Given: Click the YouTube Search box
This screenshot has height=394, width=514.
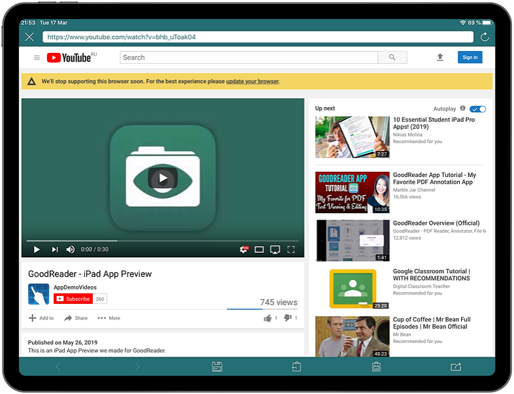Looking at the screenshot, I should pos(248,57).
